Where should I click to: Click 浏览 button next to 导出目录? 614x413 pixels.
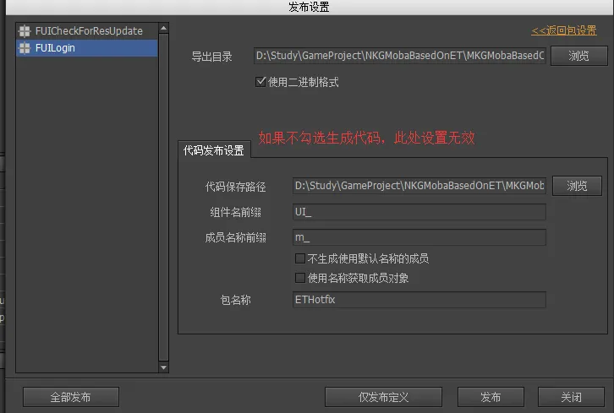point(578,56)
